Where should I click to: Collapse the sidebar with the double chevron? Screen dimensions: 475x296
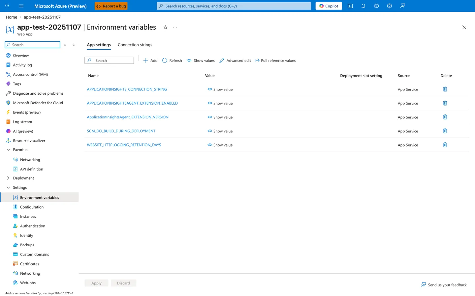(x=74, y=45)
